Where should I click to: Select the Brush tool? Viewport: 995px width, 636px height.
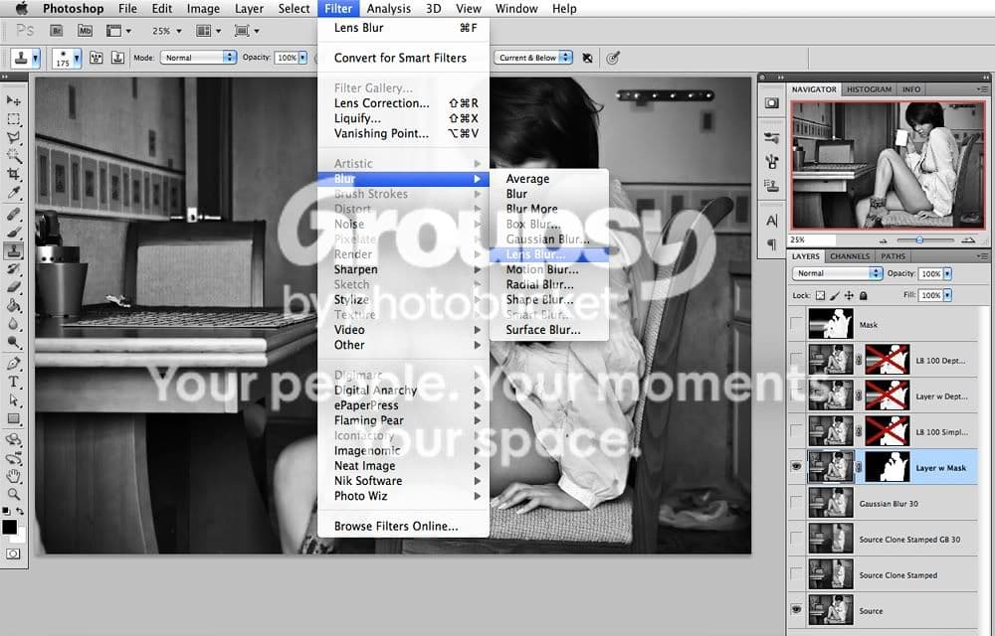[x=13, y=233]
